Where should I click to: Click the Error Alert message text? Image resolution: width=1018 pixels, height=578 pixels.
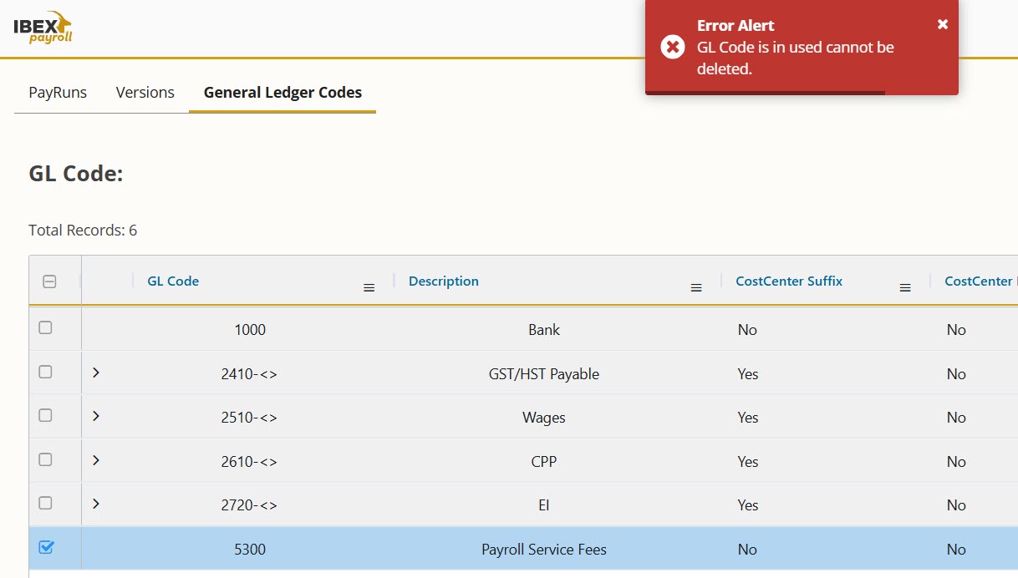click(796, 58)
